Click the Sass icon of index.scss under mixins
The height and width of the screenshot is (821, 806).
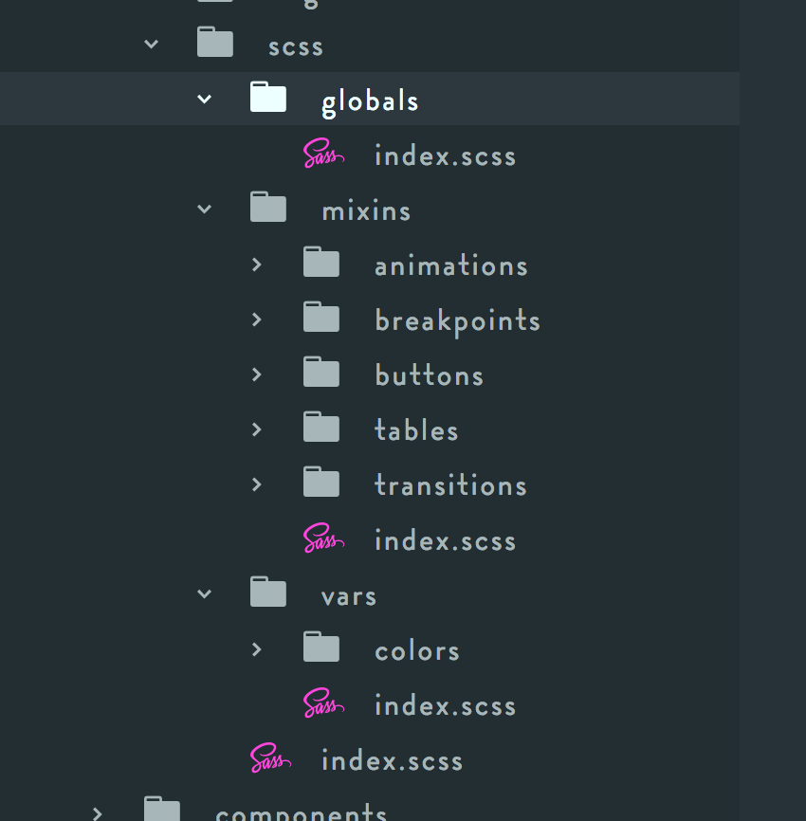point(323,538)
